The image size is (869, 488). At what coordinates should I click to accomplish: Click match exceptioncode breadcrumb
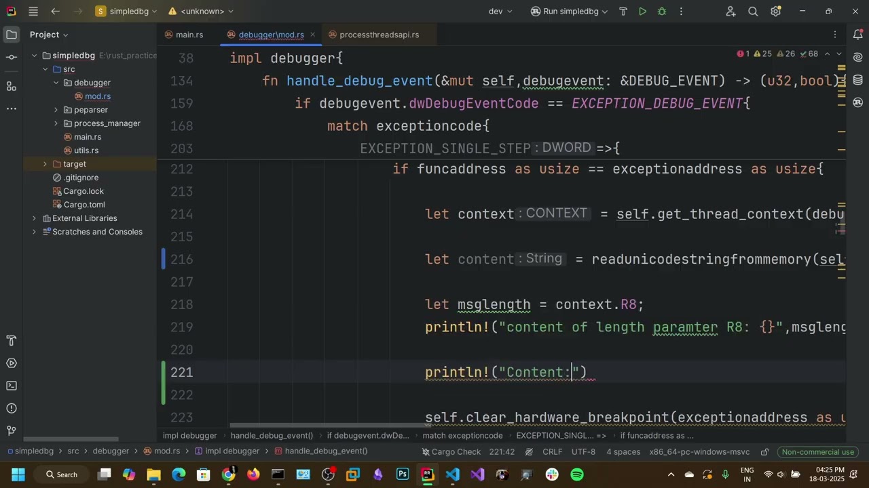(462, 436)
